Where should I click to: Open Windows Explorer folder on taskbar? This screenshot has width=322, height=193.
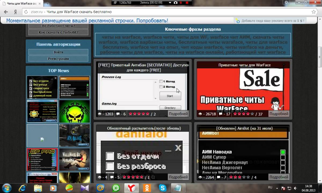(x=38, y=188)
